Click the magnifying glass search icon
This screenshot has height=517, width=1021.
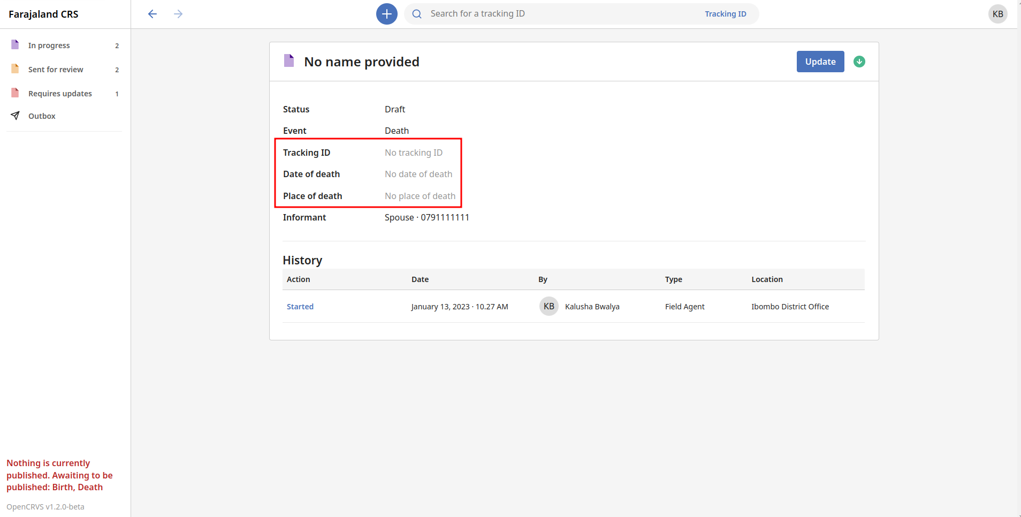pyautogui.click(x=417, y=13)
